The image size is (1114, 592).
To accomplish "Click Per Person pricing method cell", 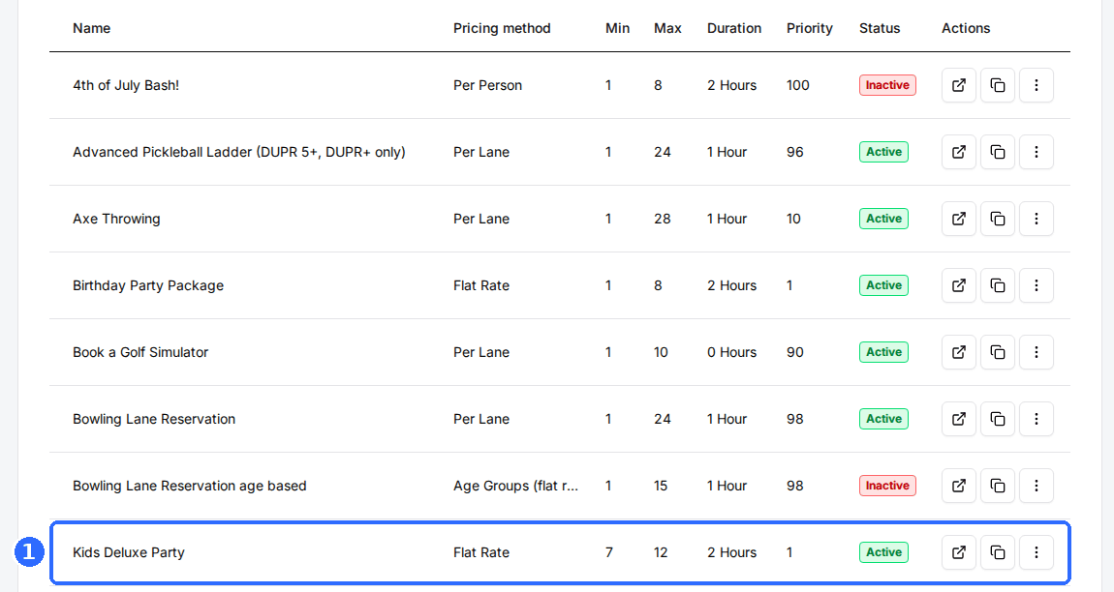I will (x=487, y=85).
